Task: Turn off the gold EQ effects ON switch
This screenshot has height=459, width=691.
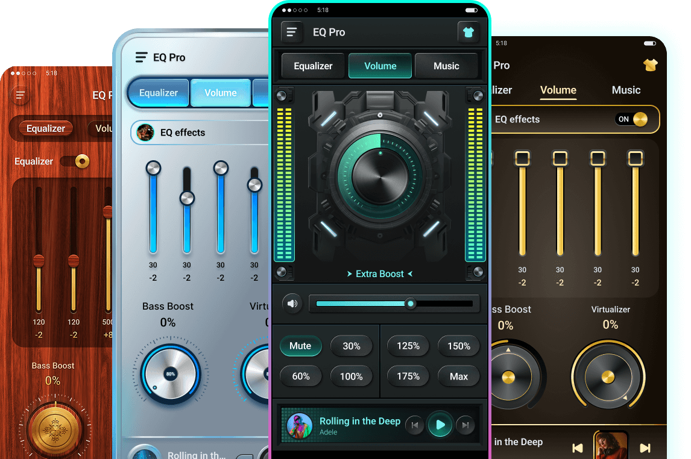Action: [x=631, y=119]
